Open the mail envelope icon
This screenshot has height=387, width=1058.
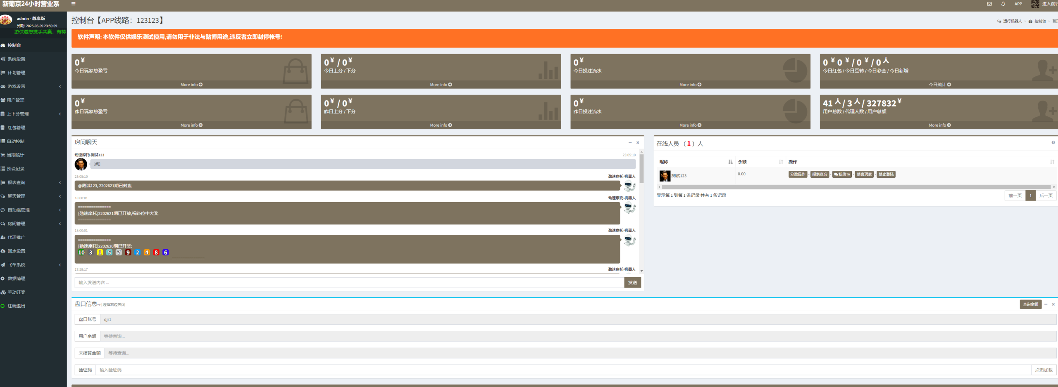coord(989,4)
